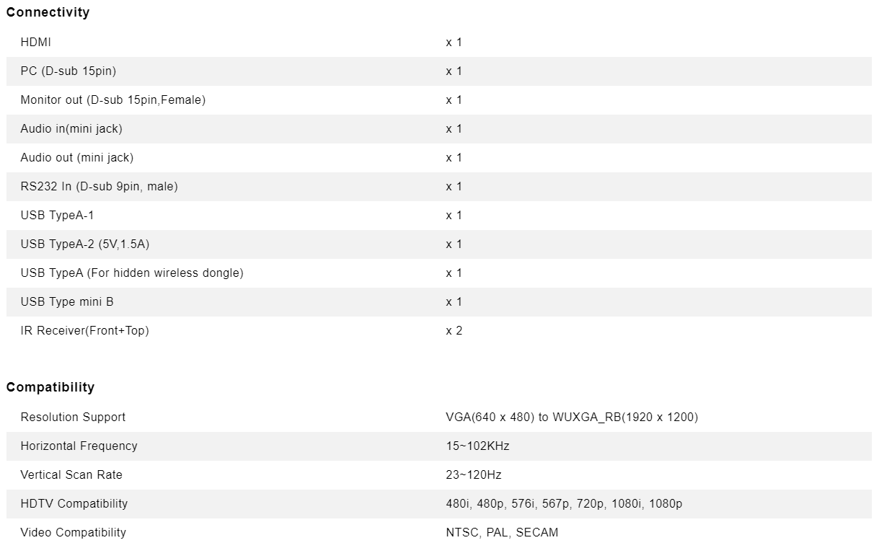Select the VGA to WUXGA_RB resolution value
This screenshot has width=874, height=548.
572,417
